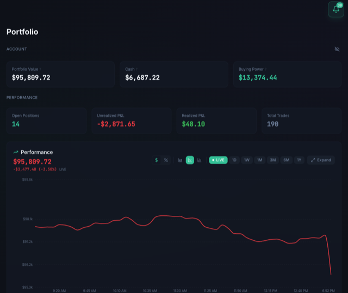Viewport: 348px width, 293px height.
Task: Select the 1D time range
Action: pyautogui.click(x=234, y=160)
